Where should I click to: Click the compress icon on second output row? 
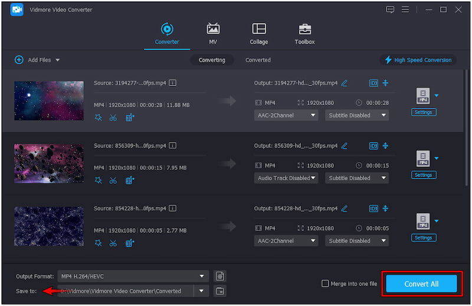[x=385, y=146]
